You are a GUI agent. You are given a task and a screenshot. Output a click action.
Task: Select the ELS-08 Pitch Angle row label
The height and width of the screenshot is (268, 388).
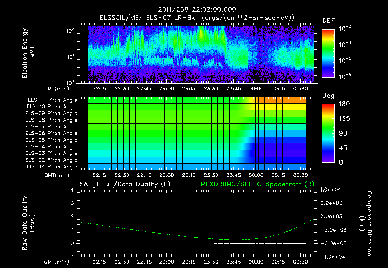point(52,120)
